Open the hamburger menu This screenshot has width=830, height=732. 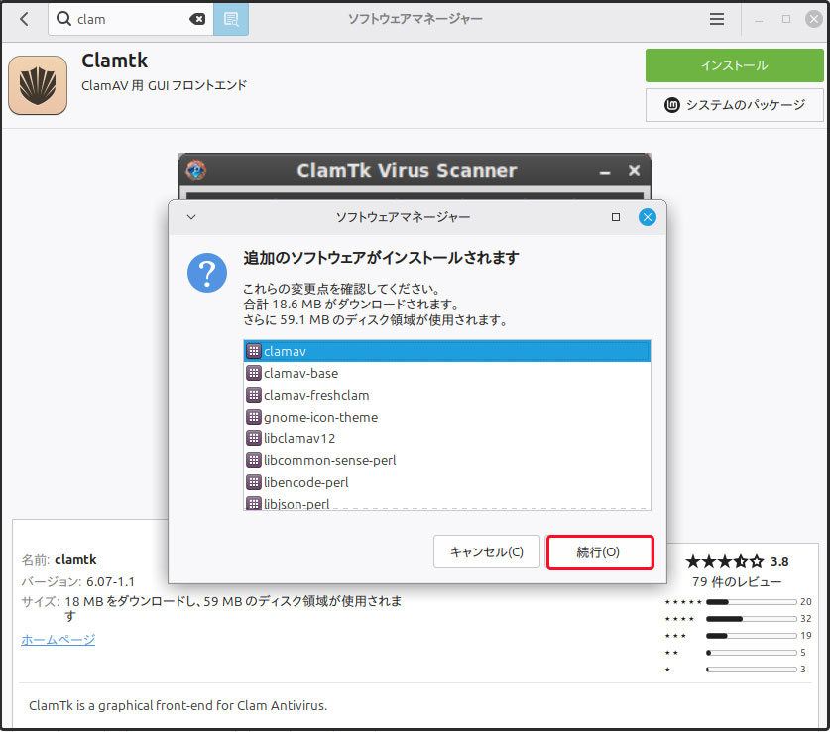click(717, 19)
